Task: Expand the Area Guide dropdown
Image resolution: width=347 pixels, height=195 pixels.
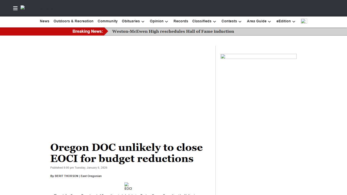Action: click(x=259, y=21)
